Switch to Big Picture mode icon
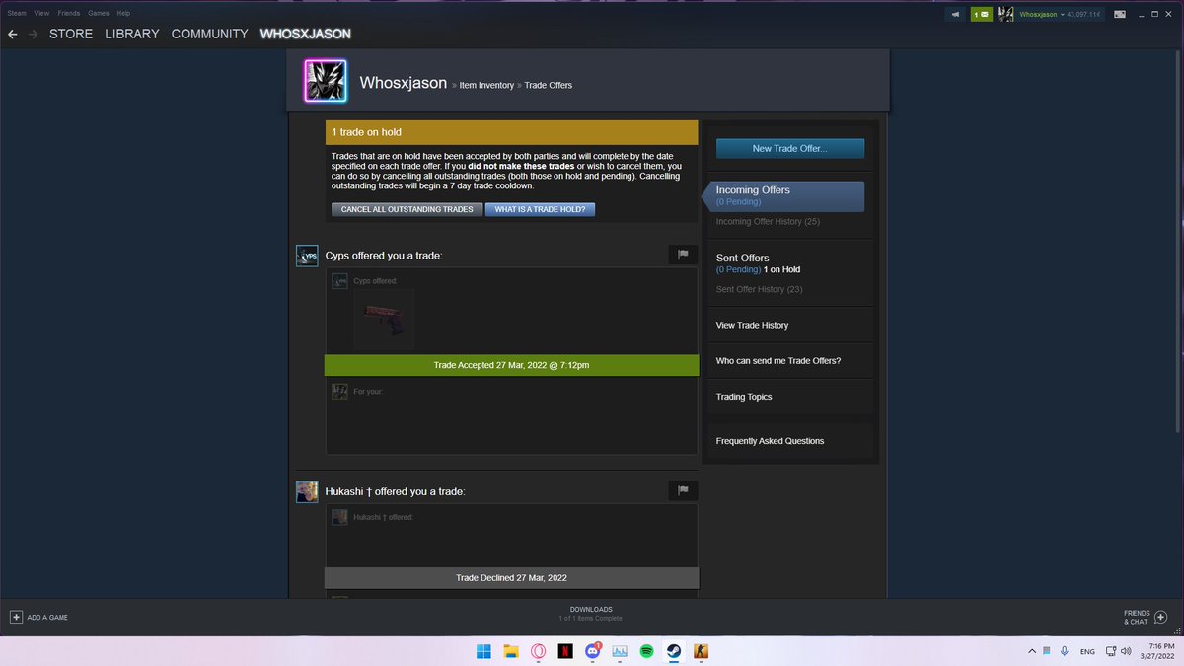This screenshot has height=666, width=1184. (x=1119, y=15)
